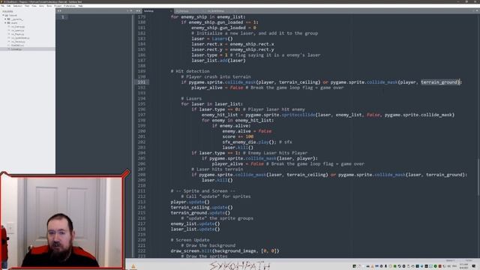Click "Lasers" on line 183
This screenshot has height=270, width=480.
click(x=219, y=38)
